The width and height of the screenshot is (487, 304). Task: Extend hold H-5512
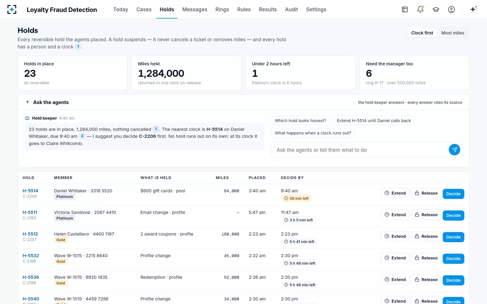[x=395, y=236]
